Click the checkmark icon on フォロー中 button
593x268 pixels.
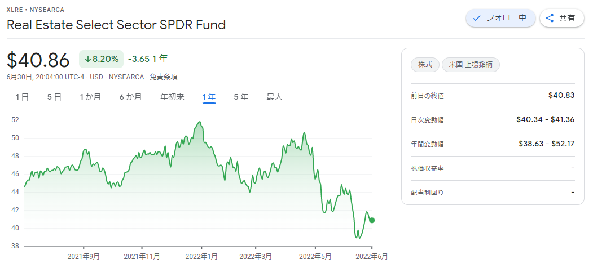pyautogui.click(x=477, y=18)
